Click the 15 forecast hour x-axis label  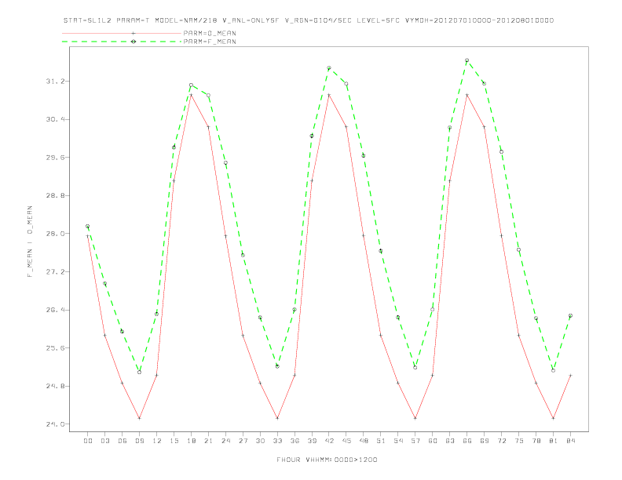coord(174,441)
